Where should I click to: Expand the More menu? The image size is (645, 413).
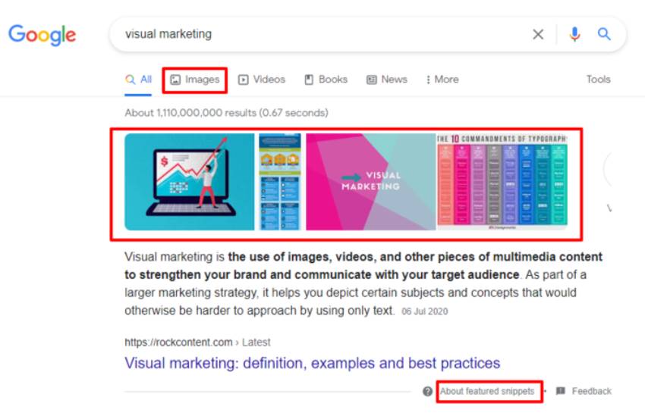point(442,80)
